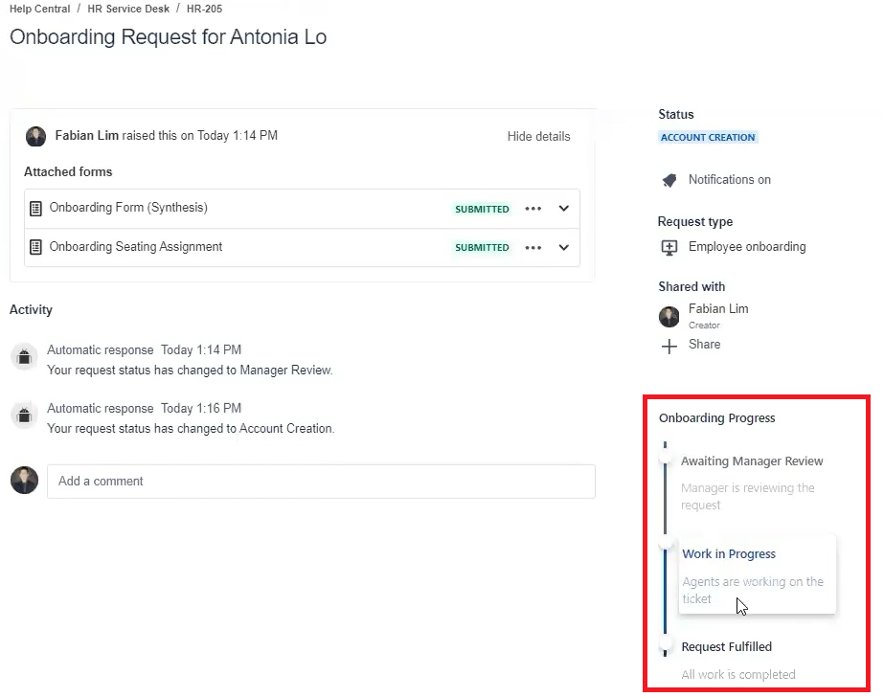Click message about status changed to Account Creation
This screenshot has width=884, height=697.
click(x=191, y=429)
